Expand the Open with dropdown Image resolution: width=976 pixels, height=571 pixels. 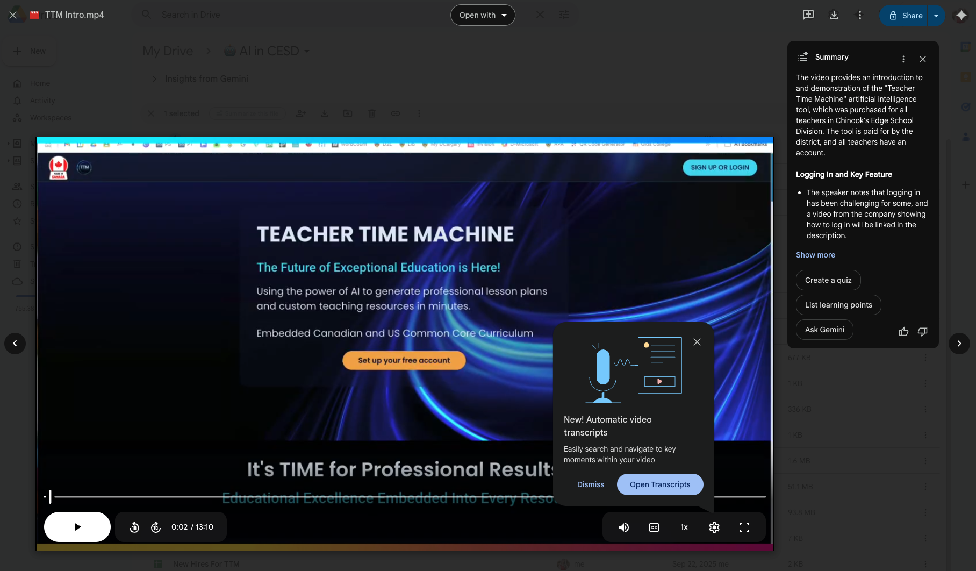pos(482,15)
